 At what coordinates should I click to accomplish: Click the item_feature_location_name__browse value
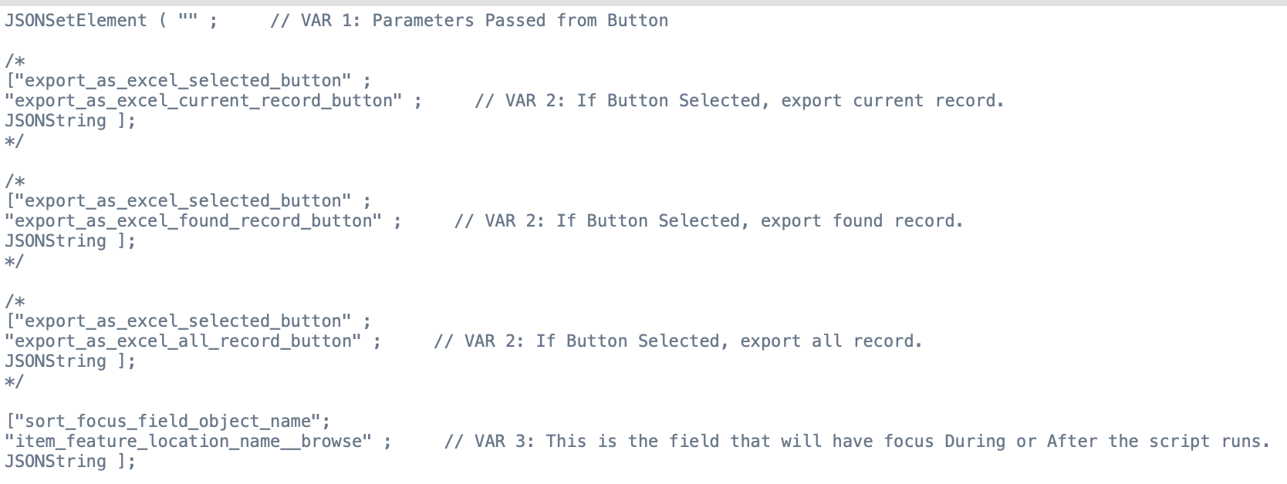click(x=188, y=442)
